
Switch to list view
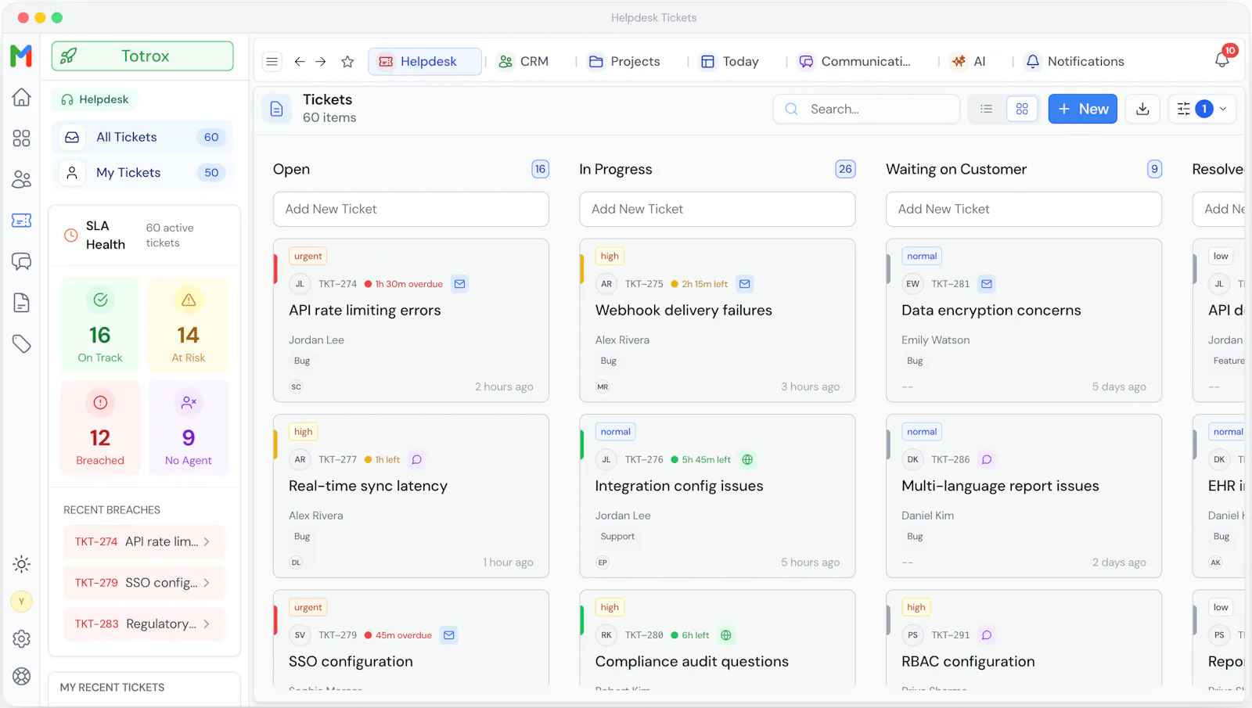click(x=987, y=110)
